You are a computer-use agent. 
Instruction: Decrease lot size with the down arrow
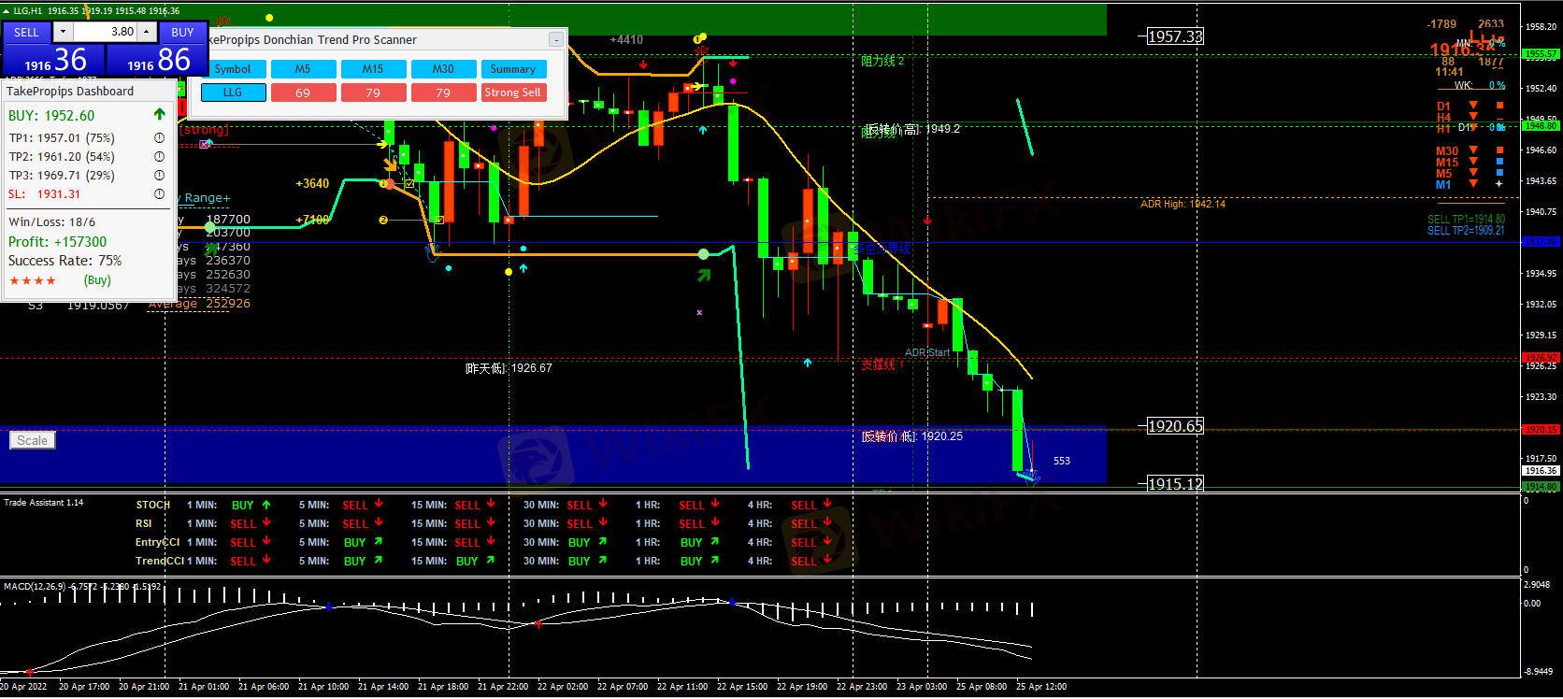(63, 32)
